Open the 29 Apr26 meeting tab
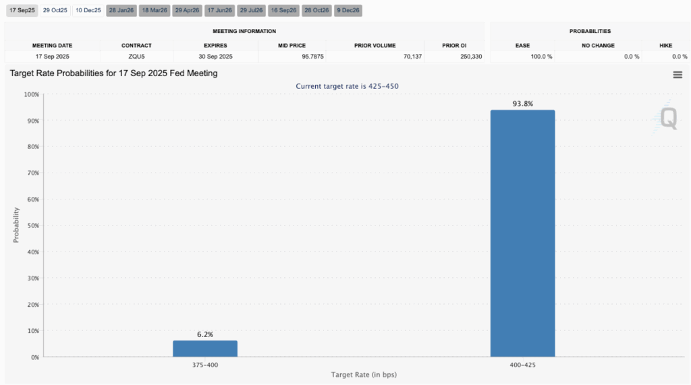This screenshot has height=385, width=691. (187, 10)
